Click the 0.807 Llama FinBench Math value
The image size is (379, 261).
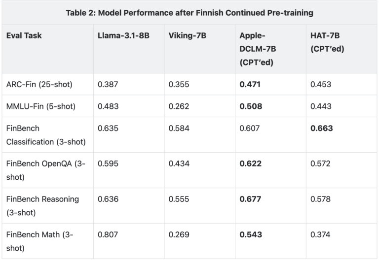(108, 235)
